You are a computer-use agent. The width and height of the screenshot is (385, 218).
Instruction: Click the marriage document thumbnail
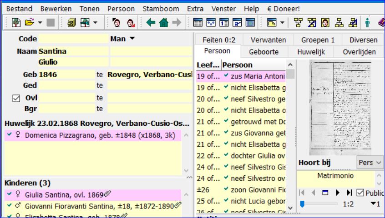(339, 108)
